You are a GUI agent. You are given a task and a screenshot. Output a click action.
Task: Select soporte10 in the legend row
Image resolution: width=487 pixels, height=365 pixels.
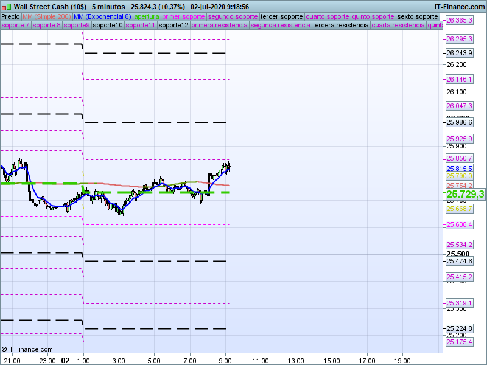(108, 26)
